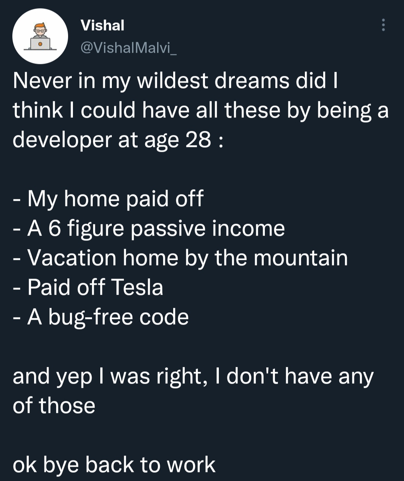Click the word "developer" in the tweet

pyautogui.click(x=62, y=140)
